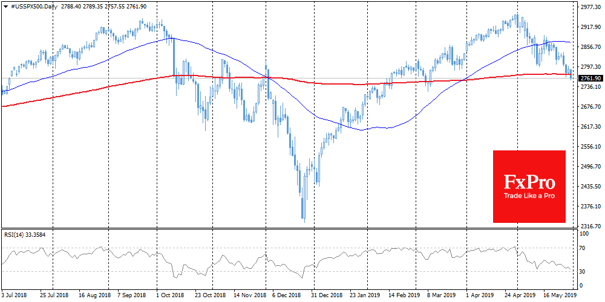
Task: Click the 1 Oct 2018 date label
Action: tap(170, 297)
